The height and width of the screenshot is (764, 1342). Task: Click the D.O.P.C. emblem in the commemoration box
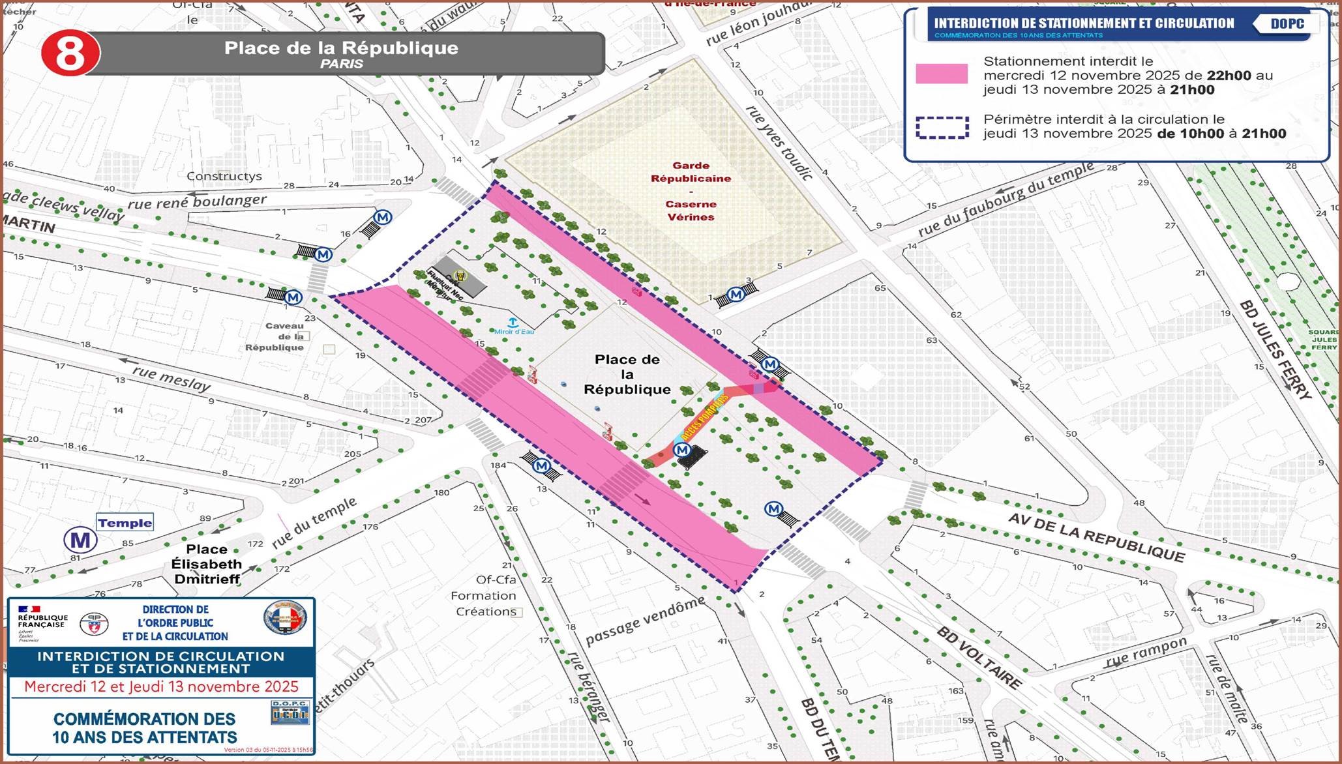(290, 713)
